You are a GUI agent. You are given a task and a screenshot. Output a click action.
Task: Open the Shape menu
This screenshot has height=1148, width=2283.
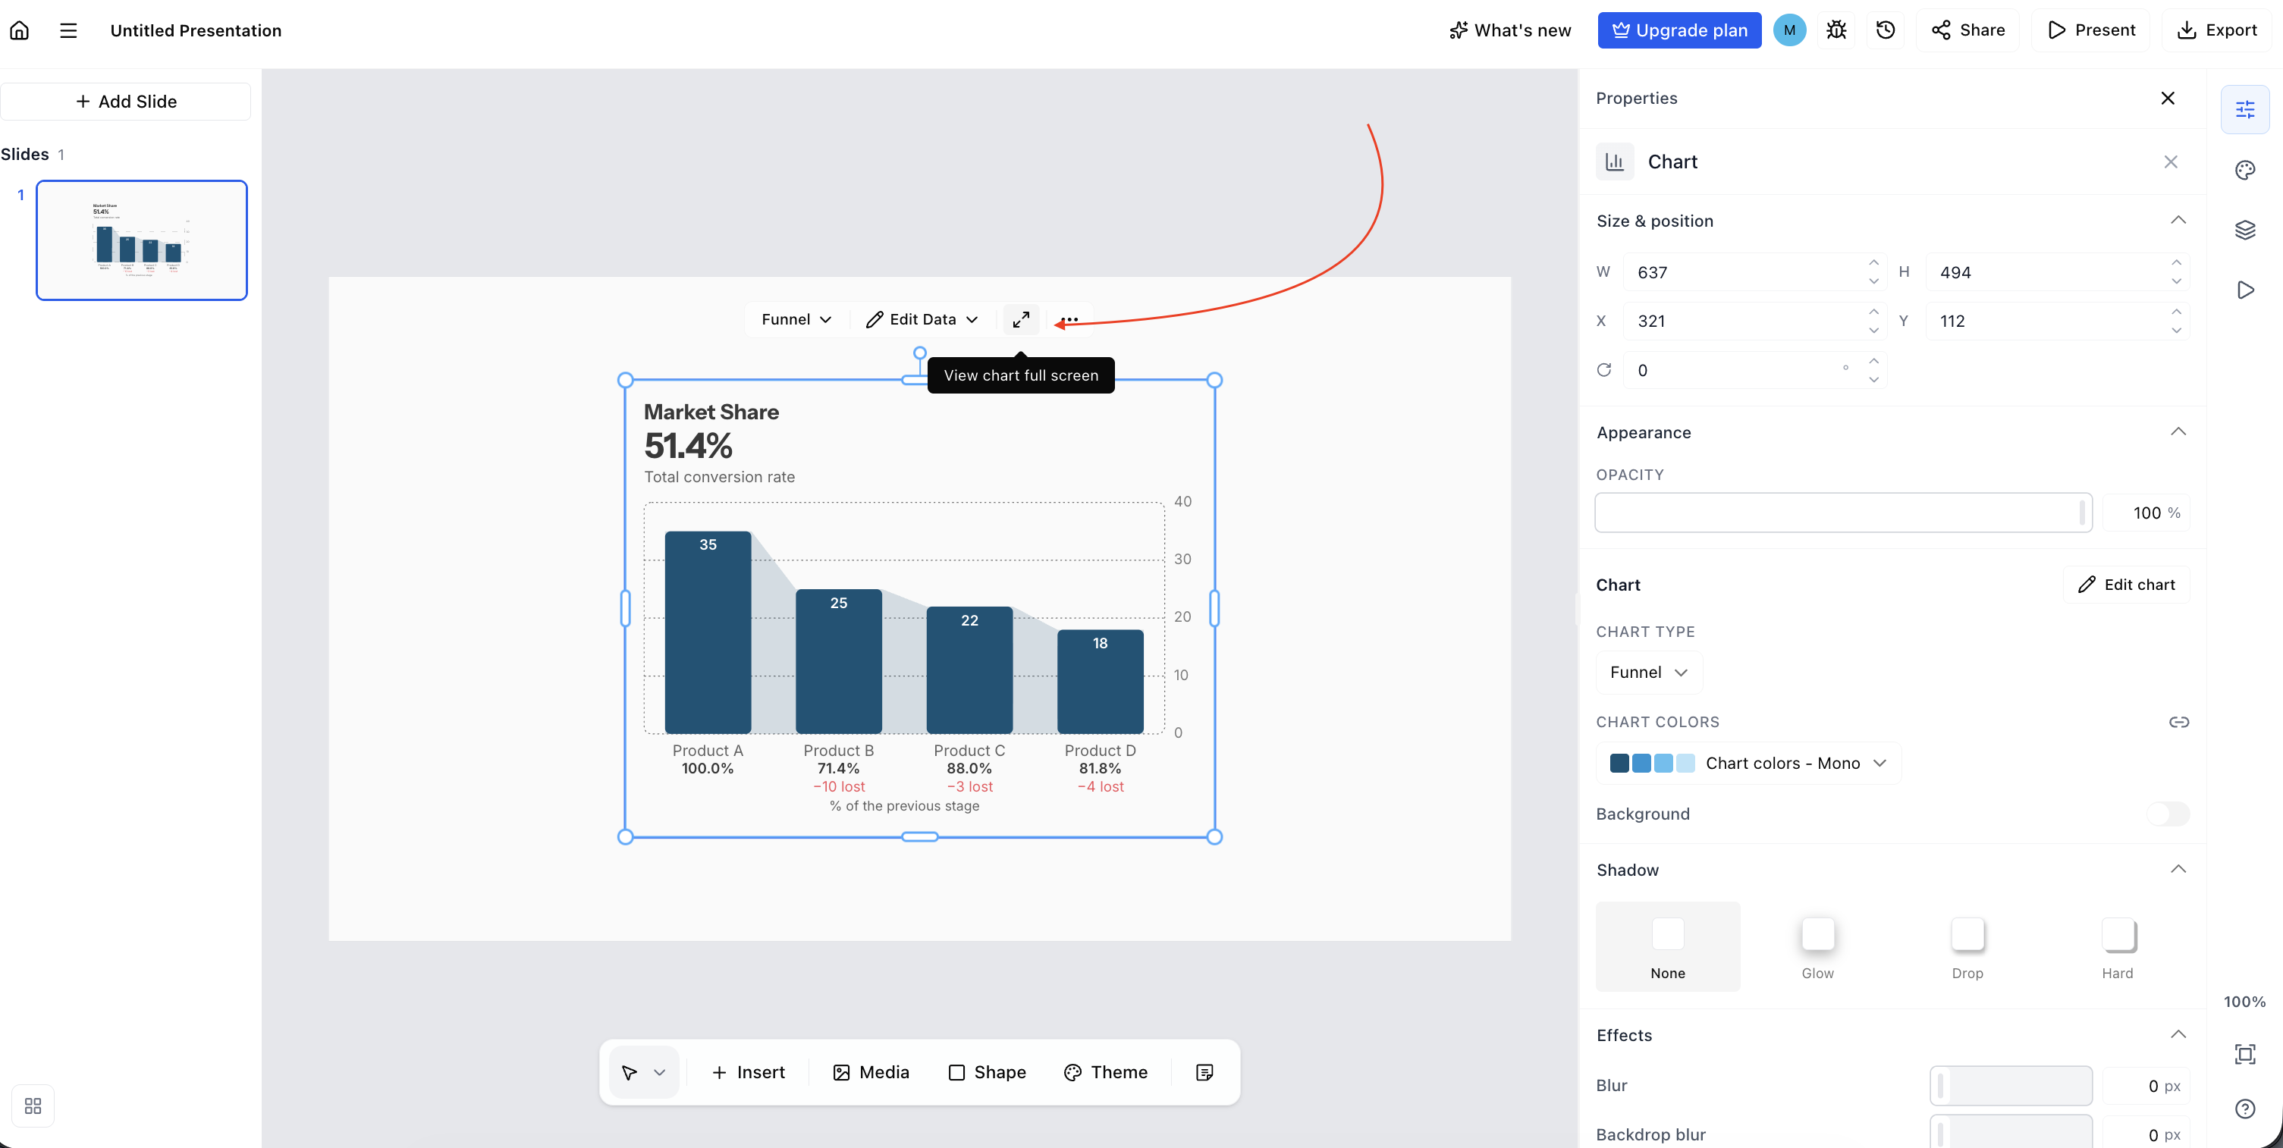click(x=988, y=1073)
